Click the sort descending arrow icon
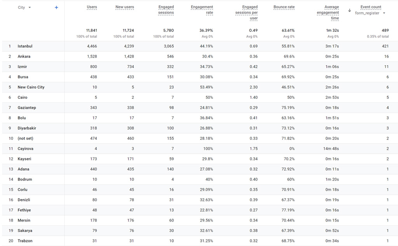Screen dimensions: 398x246 (x=349, y=10)
